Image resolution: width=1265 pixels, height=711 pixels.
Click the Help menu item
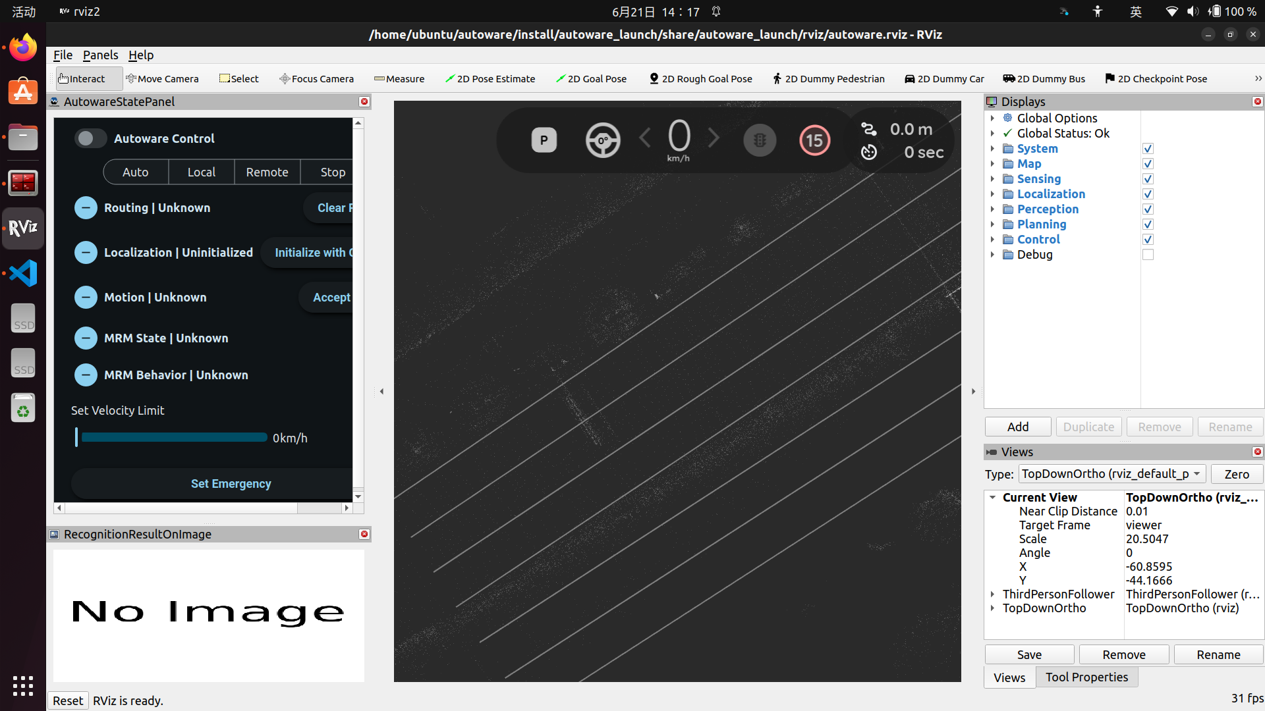point(141,55)
